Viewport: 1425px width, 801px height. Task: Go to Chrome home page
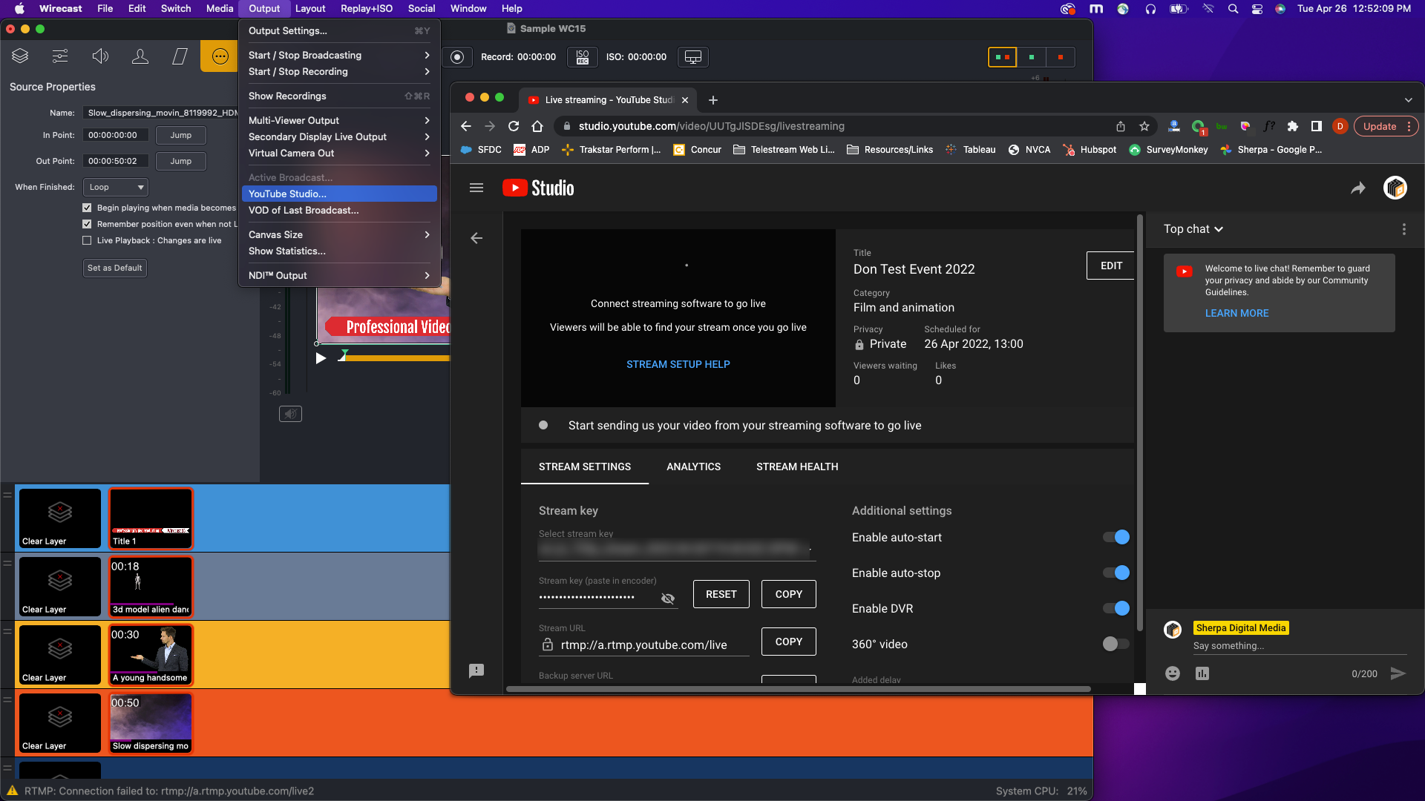point(537,126)
